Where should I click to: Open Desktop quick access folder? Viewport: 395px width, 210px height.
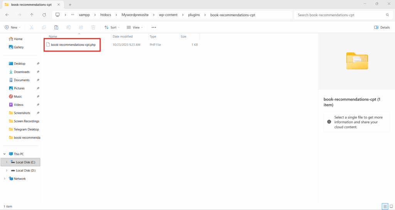[17, 63]
